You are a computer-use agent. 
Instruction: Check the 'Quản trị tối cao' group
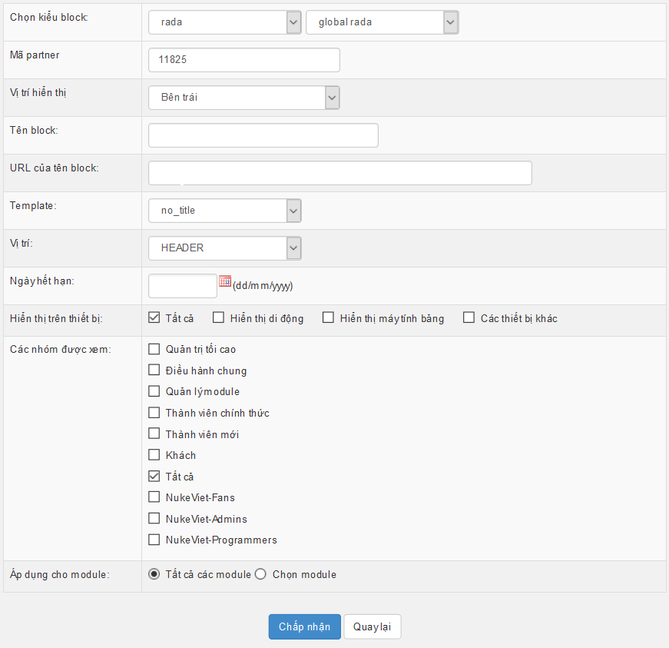pyautogui.click(x=154, y=349)
